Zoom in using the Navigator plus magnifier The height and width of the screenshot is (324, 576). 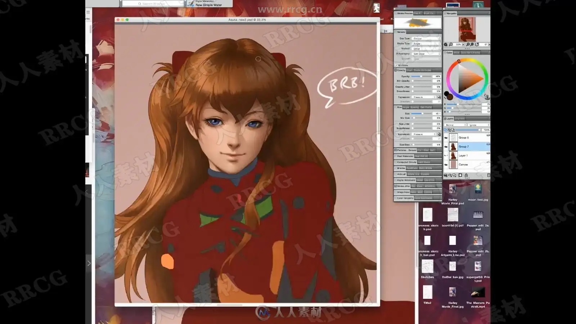click(x=472, y=44)
